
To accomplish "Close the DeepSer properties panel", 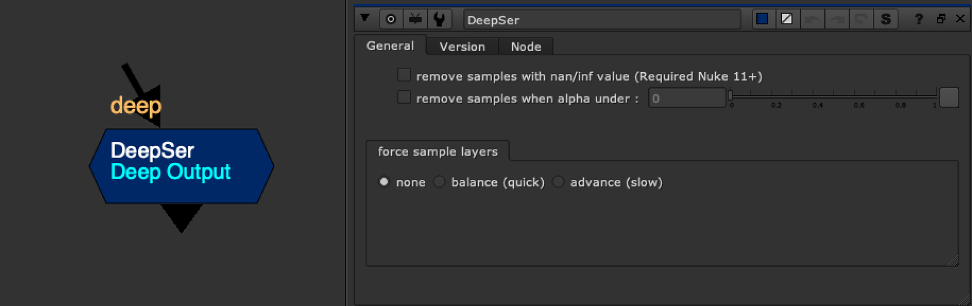I will pos(960,19).
